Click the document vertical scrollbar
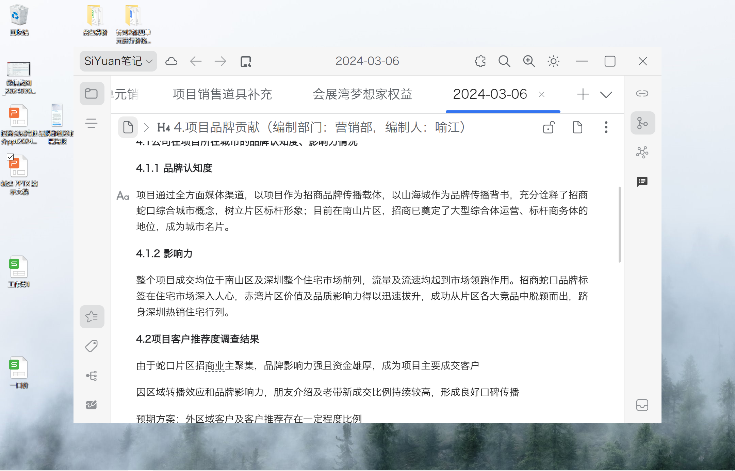 pos(619,225)
